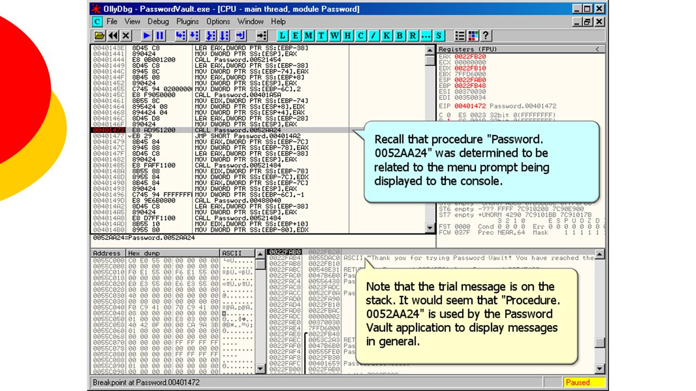This screenshot has width=696, height=391.
Task: Select stack address 0022FAB0 entry
Action: (x=285, y=253)
